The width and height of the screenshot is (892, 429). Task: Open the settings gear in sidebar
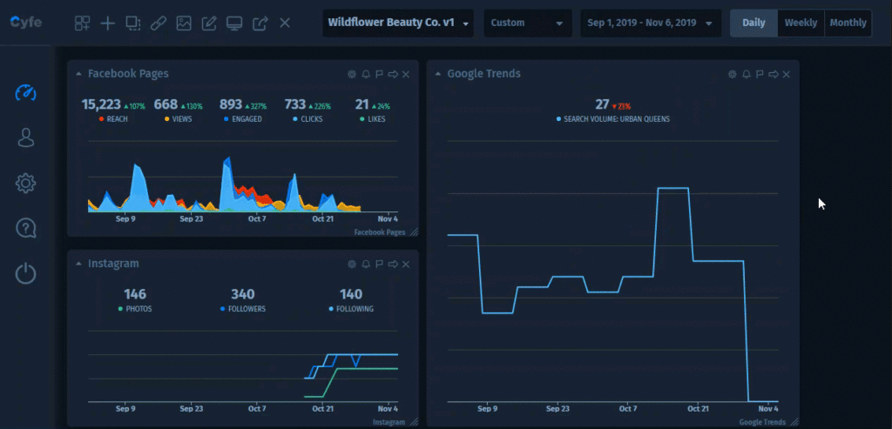[25, 183]
